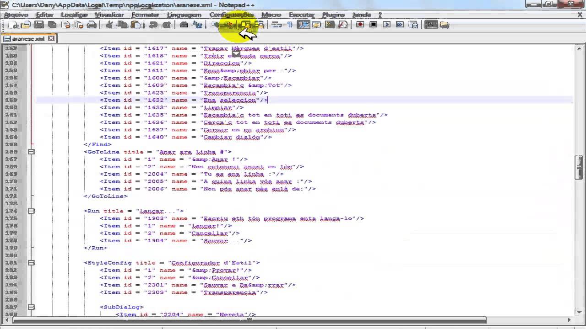Image resolution: width=586 pixels, height=329 pixels.
Task: Open the Executar menu
Action: pyautogui.click(x=302, y=15)
